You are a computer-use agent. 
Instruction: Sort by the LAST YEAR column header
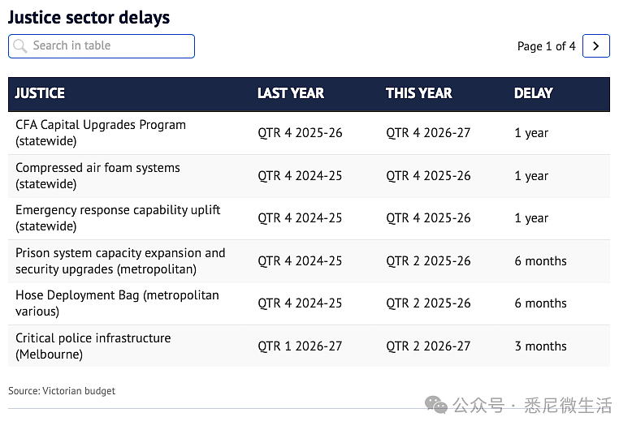tap(291, 93)
